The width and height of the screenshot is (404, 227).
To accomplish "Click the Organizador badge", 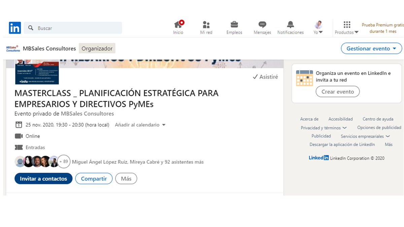I will [97, 48].
